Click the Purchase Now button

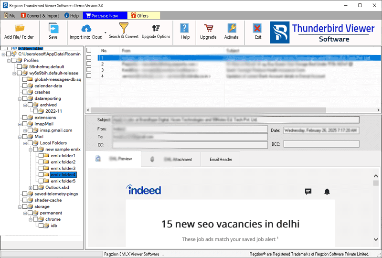coord(100,16)
